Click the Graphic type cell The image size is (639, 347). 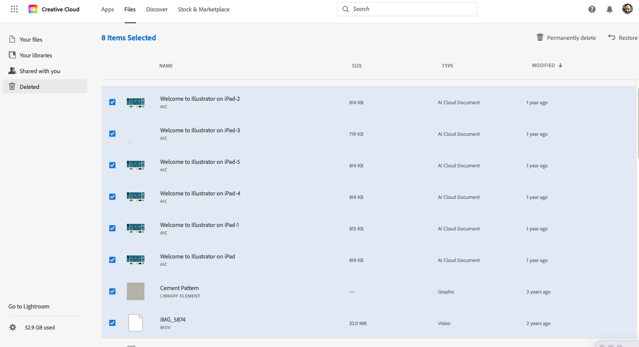click(446, 292)
